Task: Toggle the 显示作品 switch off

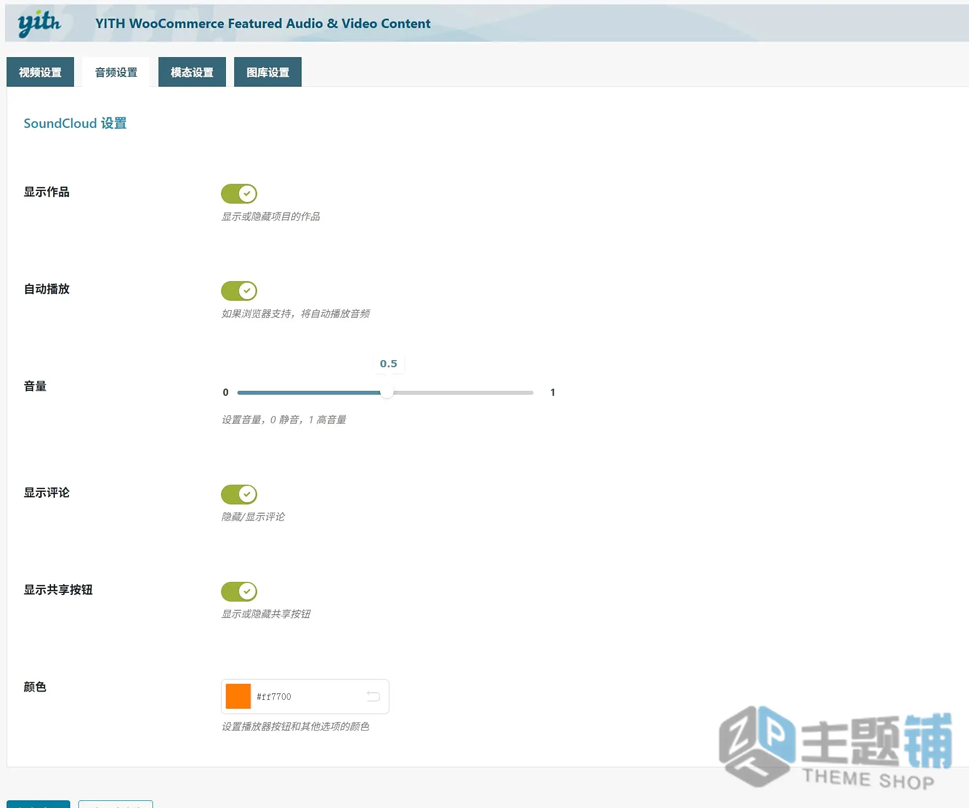Action: click(239, 194)
